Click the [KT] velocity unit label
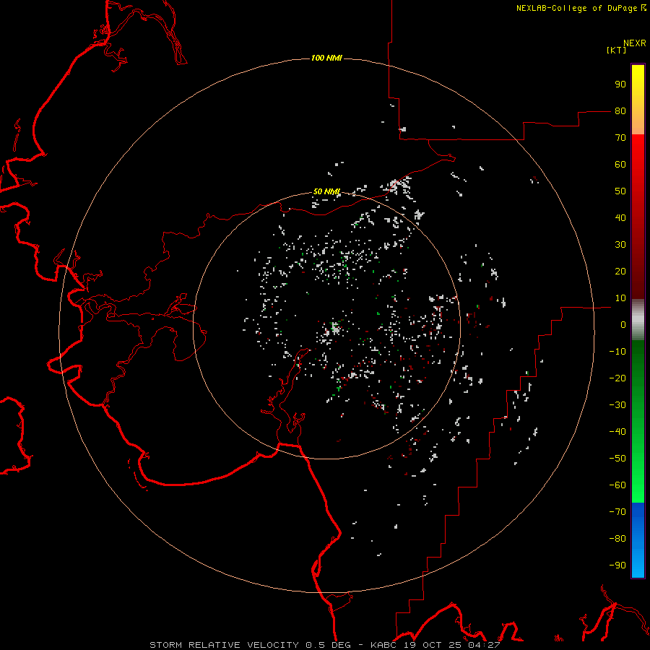 [616, 50]
